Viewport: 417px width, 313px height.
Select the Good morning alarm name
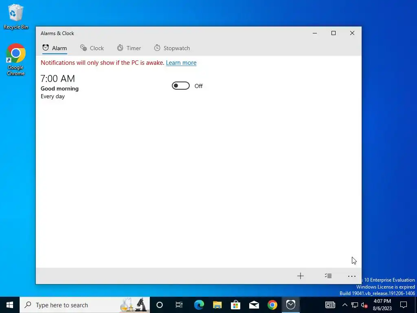click(59, 88)
